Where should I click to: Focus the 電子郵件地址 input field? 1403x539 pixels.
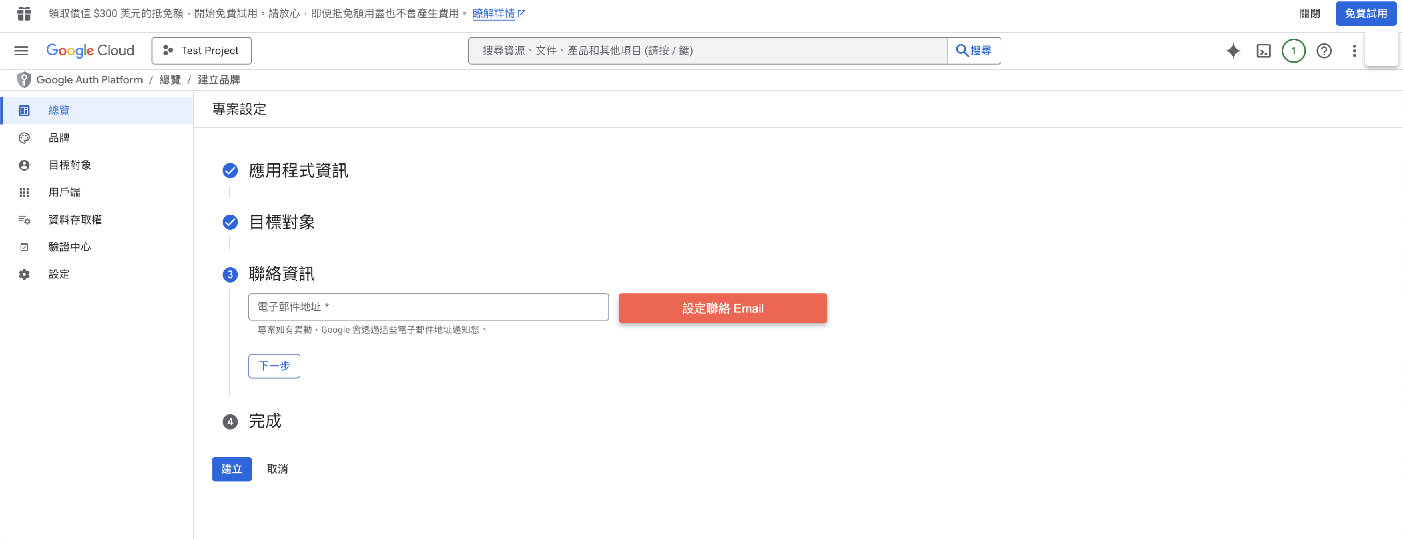point(428,307)
